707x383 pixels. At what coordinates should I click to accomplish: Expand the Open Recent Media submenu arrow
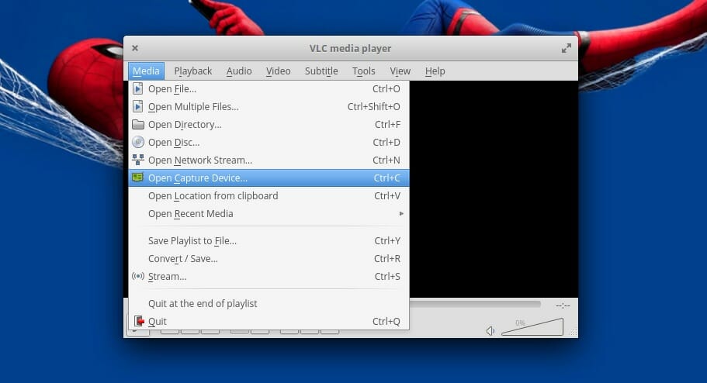401,213
